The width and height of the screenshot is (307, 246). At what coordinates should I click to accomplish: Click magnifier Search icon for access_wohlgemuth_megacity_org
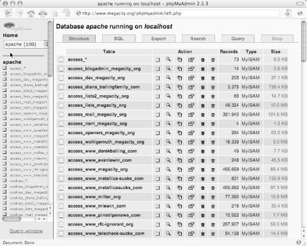click(168, 142)
